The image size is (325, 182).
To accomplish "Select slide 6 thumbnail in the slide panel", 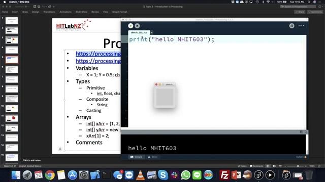I will (12, 70).
